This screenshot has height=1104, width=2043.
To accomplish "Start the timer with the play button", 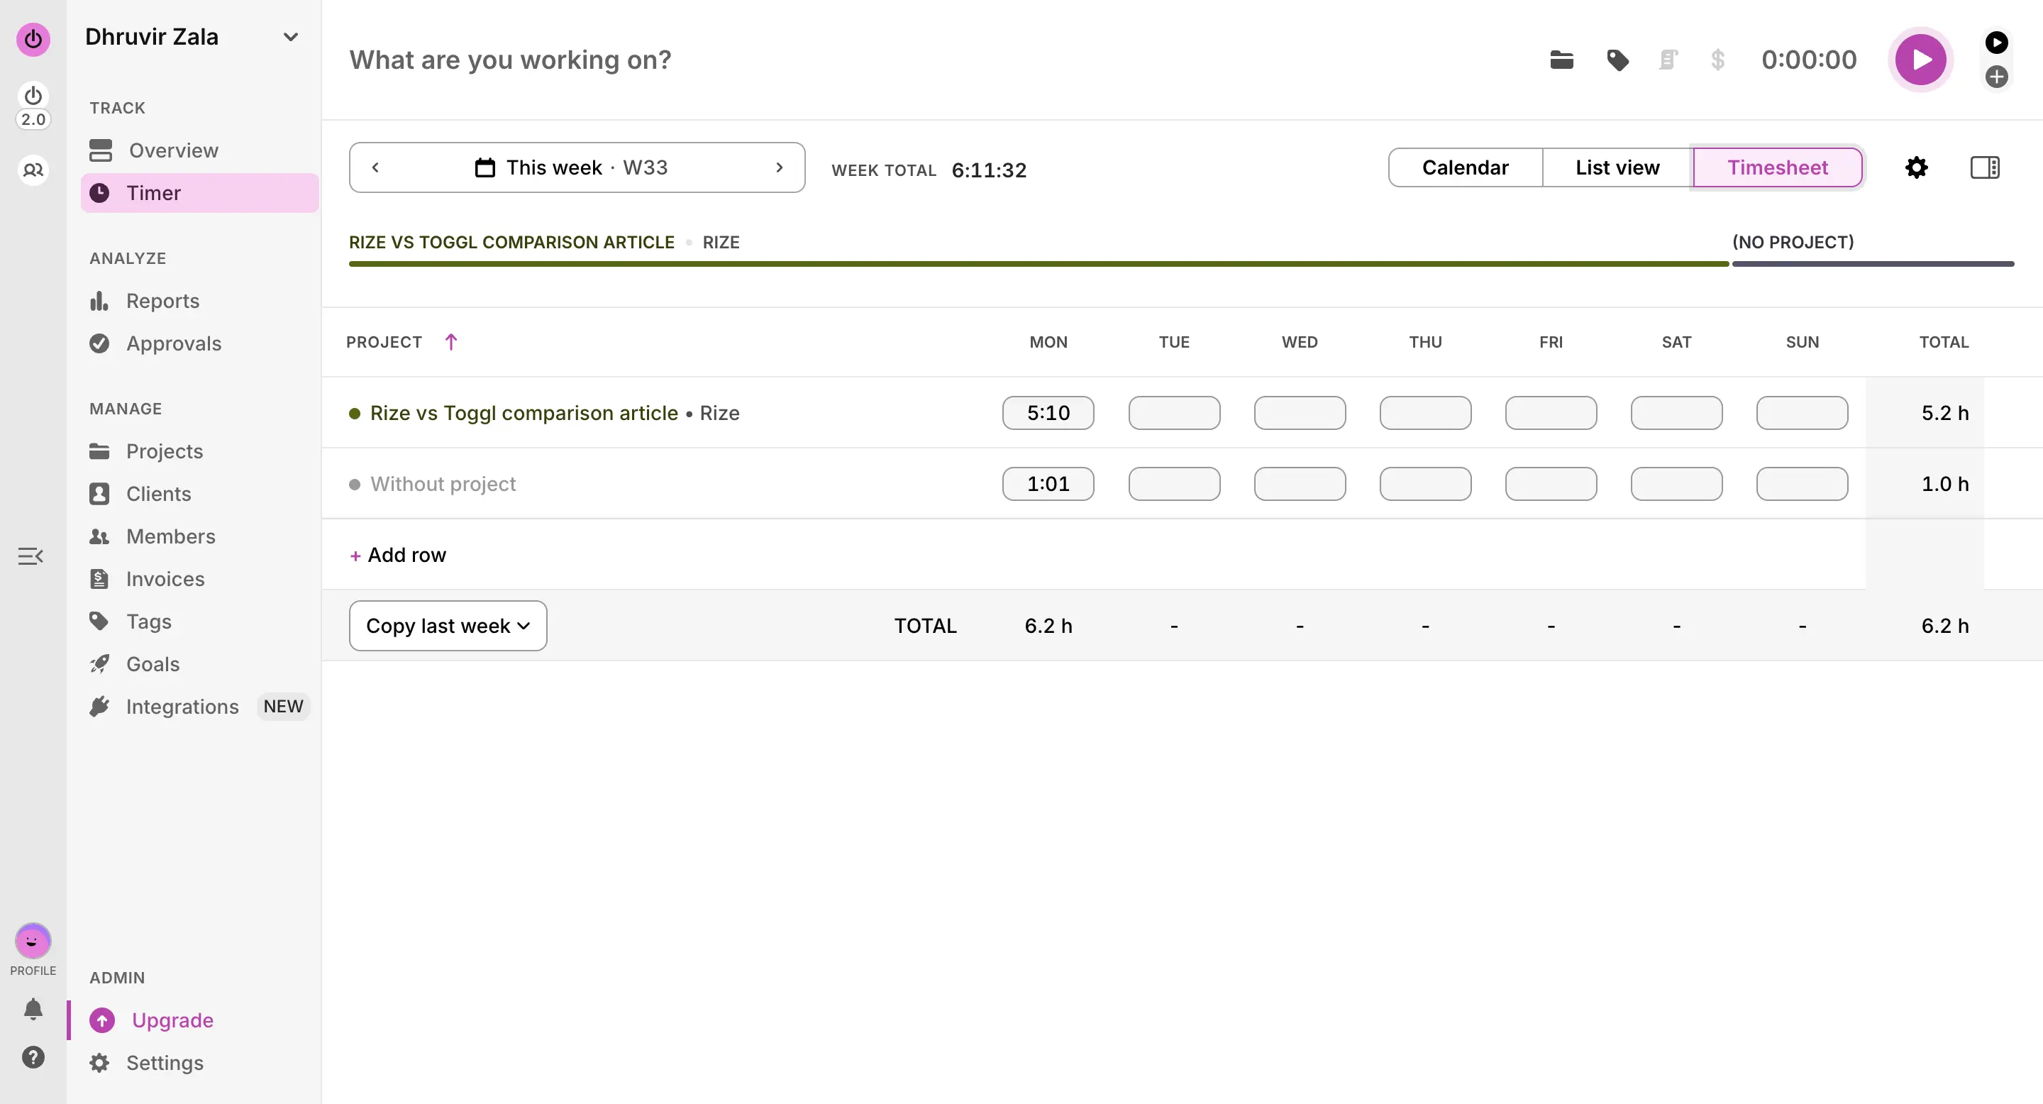I will click(x=1920, y=60).
